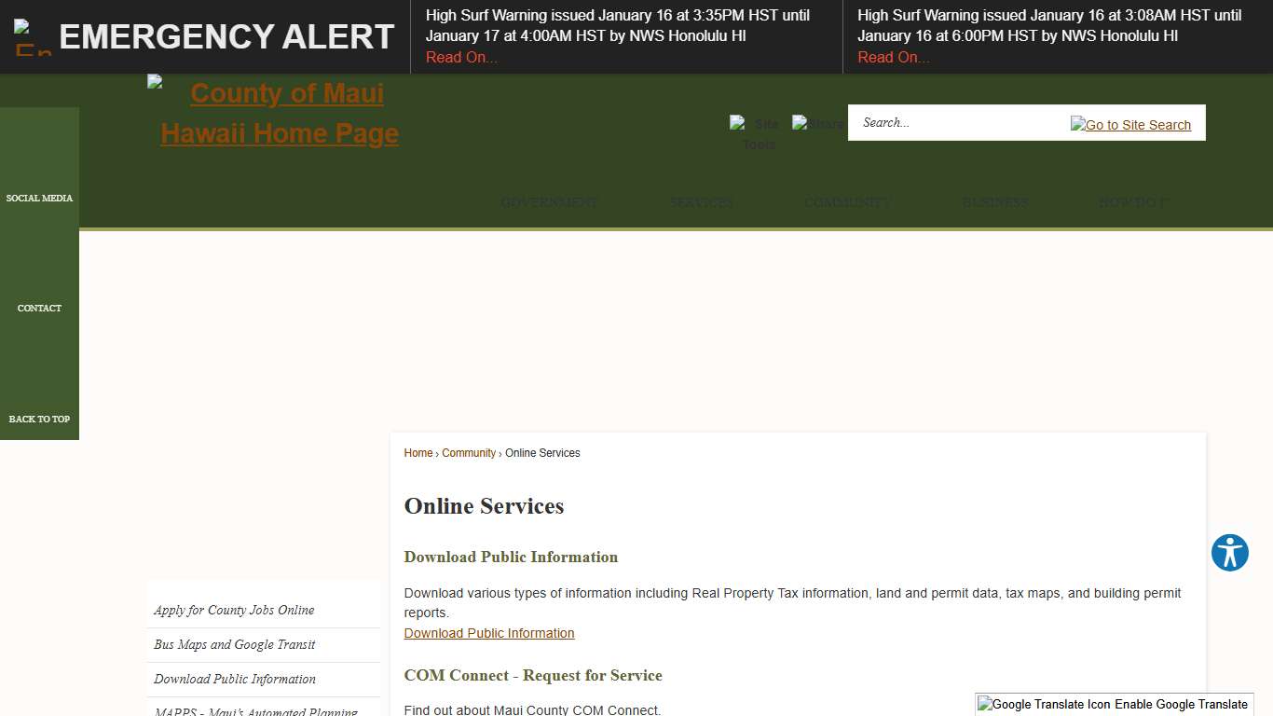Open the CONTACT sidebar panel

pyautogui.click(x=39, y=308)
